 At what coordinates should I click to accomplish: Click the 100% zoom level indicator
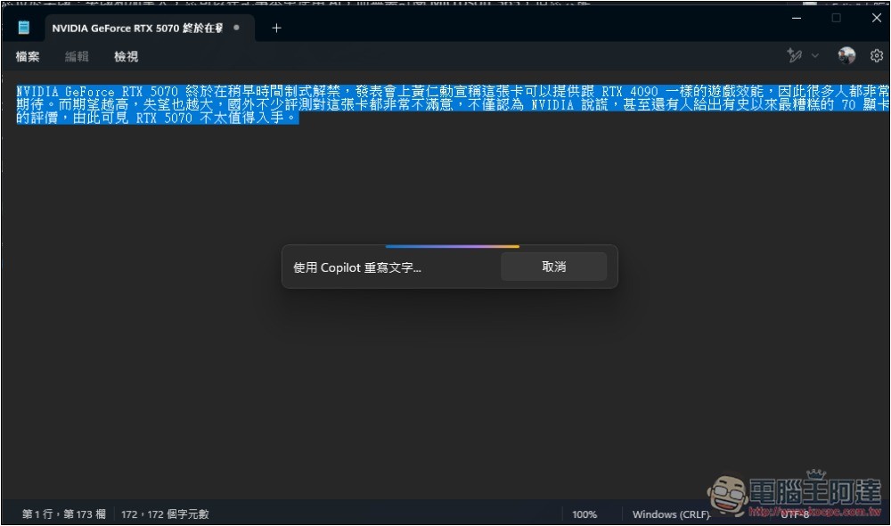tap(584, 514)
